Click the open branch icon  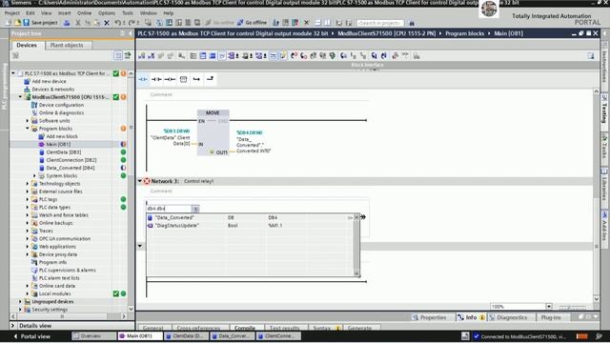point(196,79)
